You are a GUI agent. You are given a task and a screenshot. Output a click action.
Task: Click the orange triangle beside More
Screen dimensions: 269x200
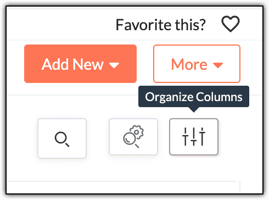218,65
